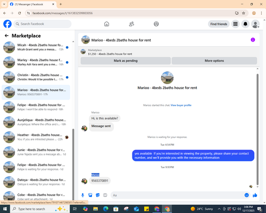Open the Notifications bell icon
The height and width of the screenshot is (213, 266).
(x=245, y=24)
